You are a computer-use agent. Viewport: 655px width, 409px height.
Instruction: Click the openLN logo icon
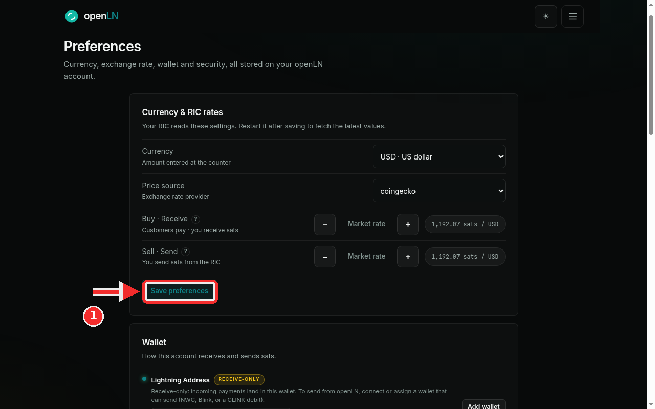[x=72, y=16]
